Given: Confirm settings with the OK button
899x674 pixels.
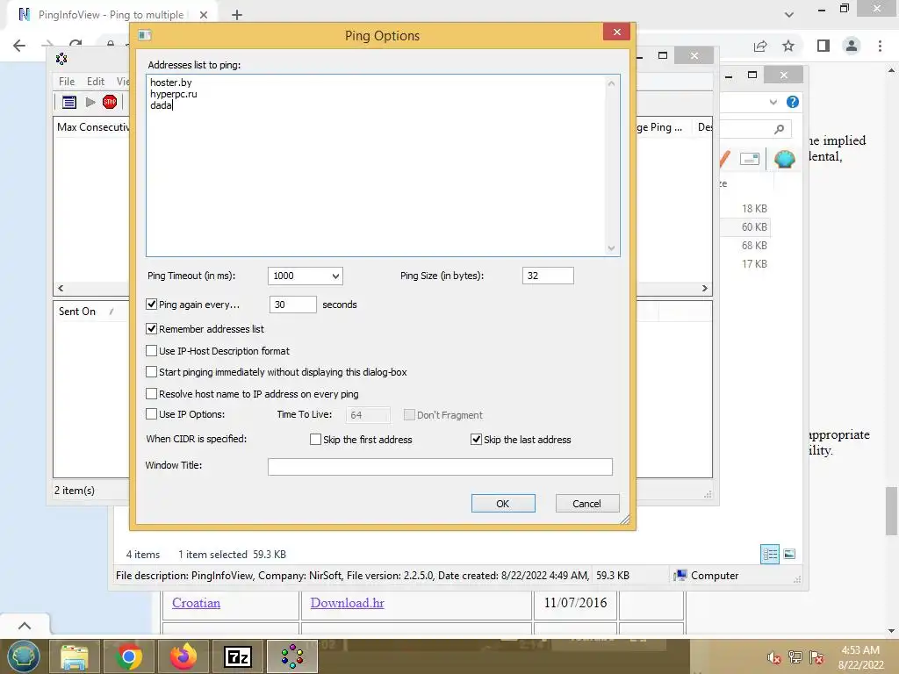Looking at the screenshot, I should (x=503, y=503).
